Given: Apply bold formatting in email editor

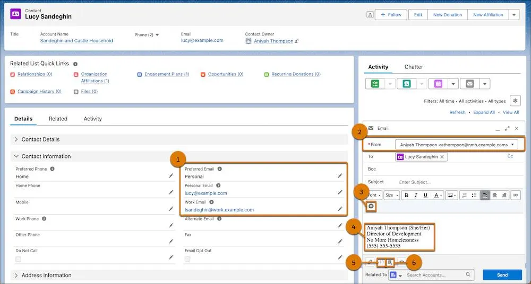Looking at the screenshot, I should pyautogui.click(x=406, y=195).
